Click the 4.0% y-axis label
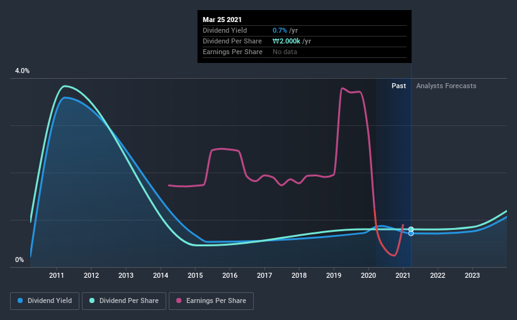Viewport: 517px width, 320px height. [22, 71]
